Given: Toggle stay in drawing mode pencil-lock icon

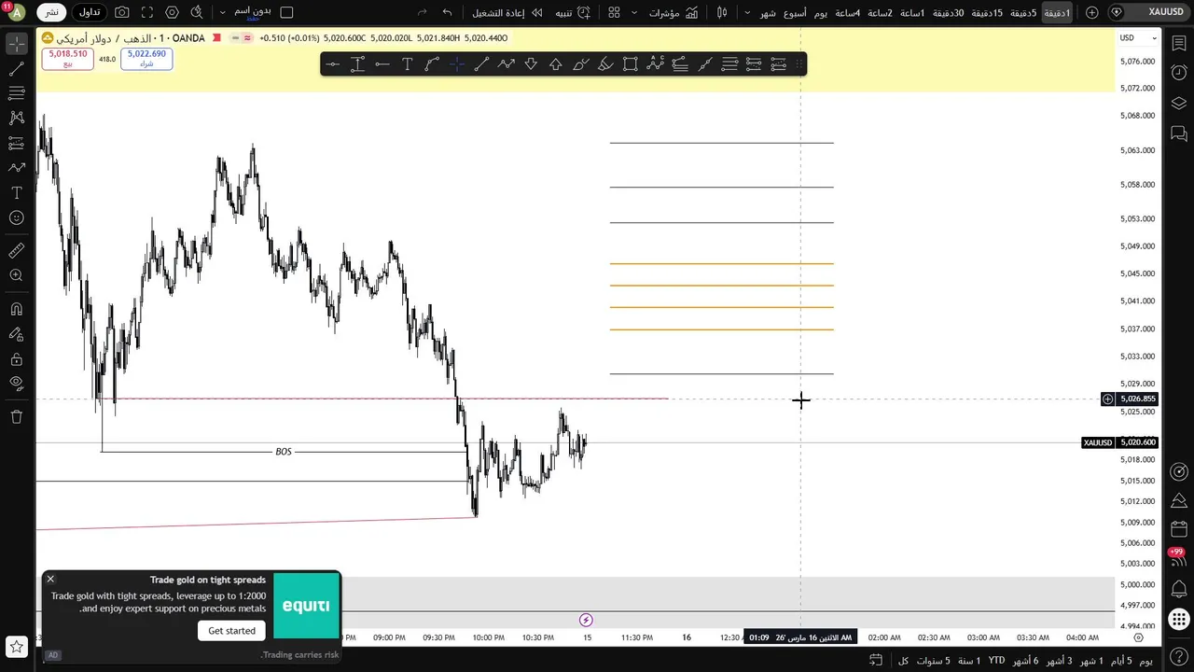Looking at the screenshot, I should point(16,334).
